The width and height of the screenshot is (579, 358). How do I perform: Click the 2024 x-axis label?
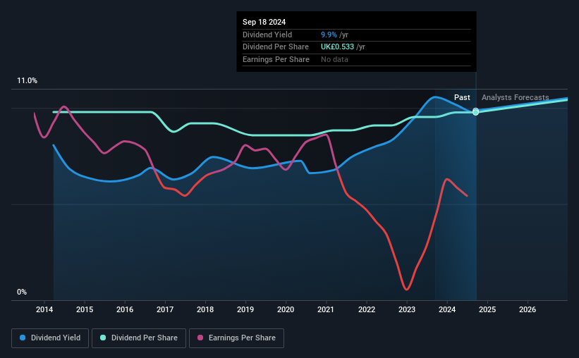tap(447, 309)
